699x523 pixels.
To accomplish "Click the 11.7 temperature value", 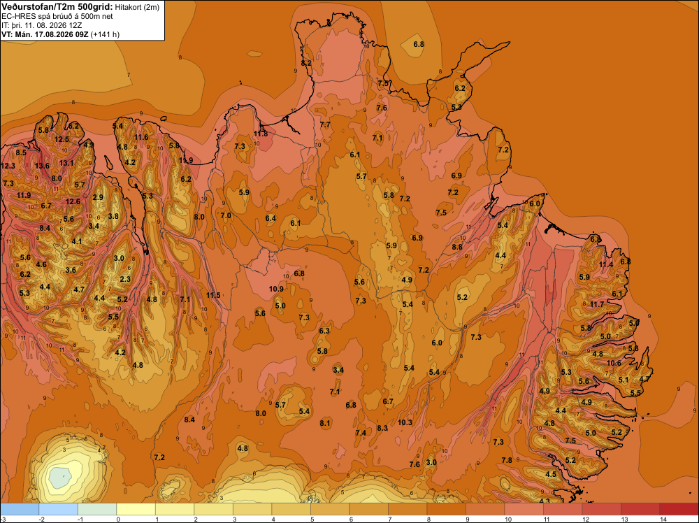I will (x=597, y=305).
